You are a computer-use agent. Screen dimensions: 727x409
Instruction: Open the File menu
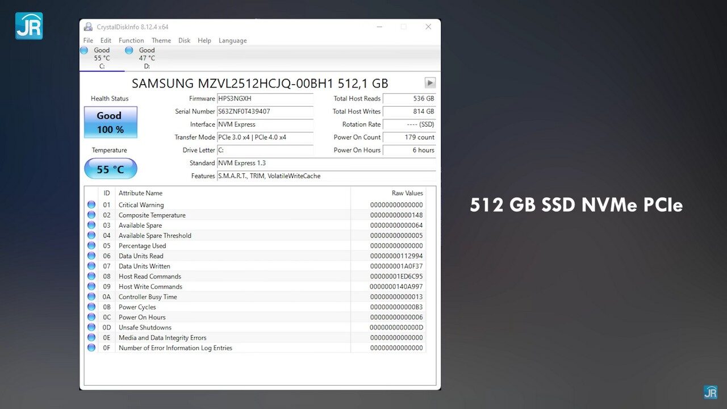pos(88,40)
